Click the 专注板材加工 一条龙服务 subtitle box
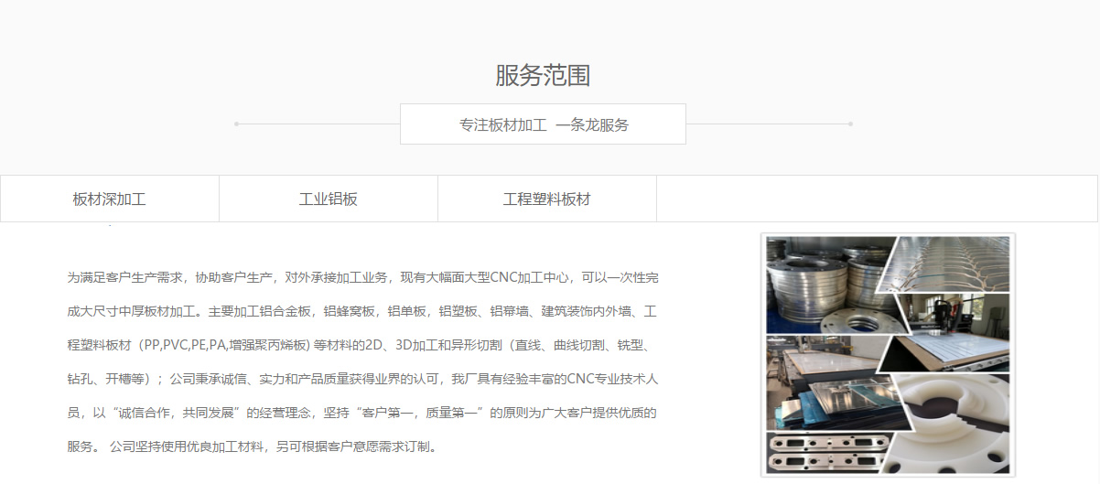 (543, 124)
